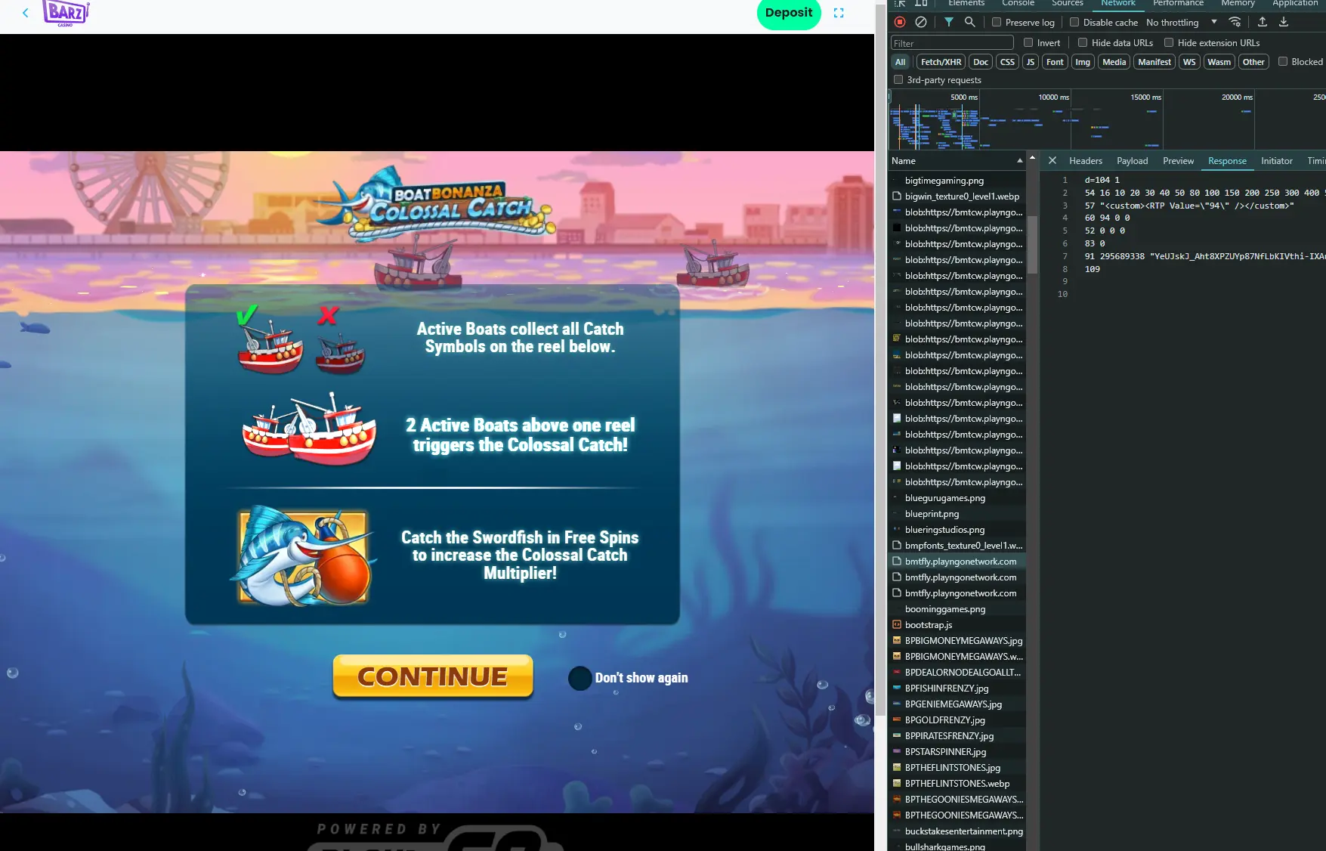1326x851 pixels.
Task: Select blueprint.png request
Action: [x=957, y=514]
